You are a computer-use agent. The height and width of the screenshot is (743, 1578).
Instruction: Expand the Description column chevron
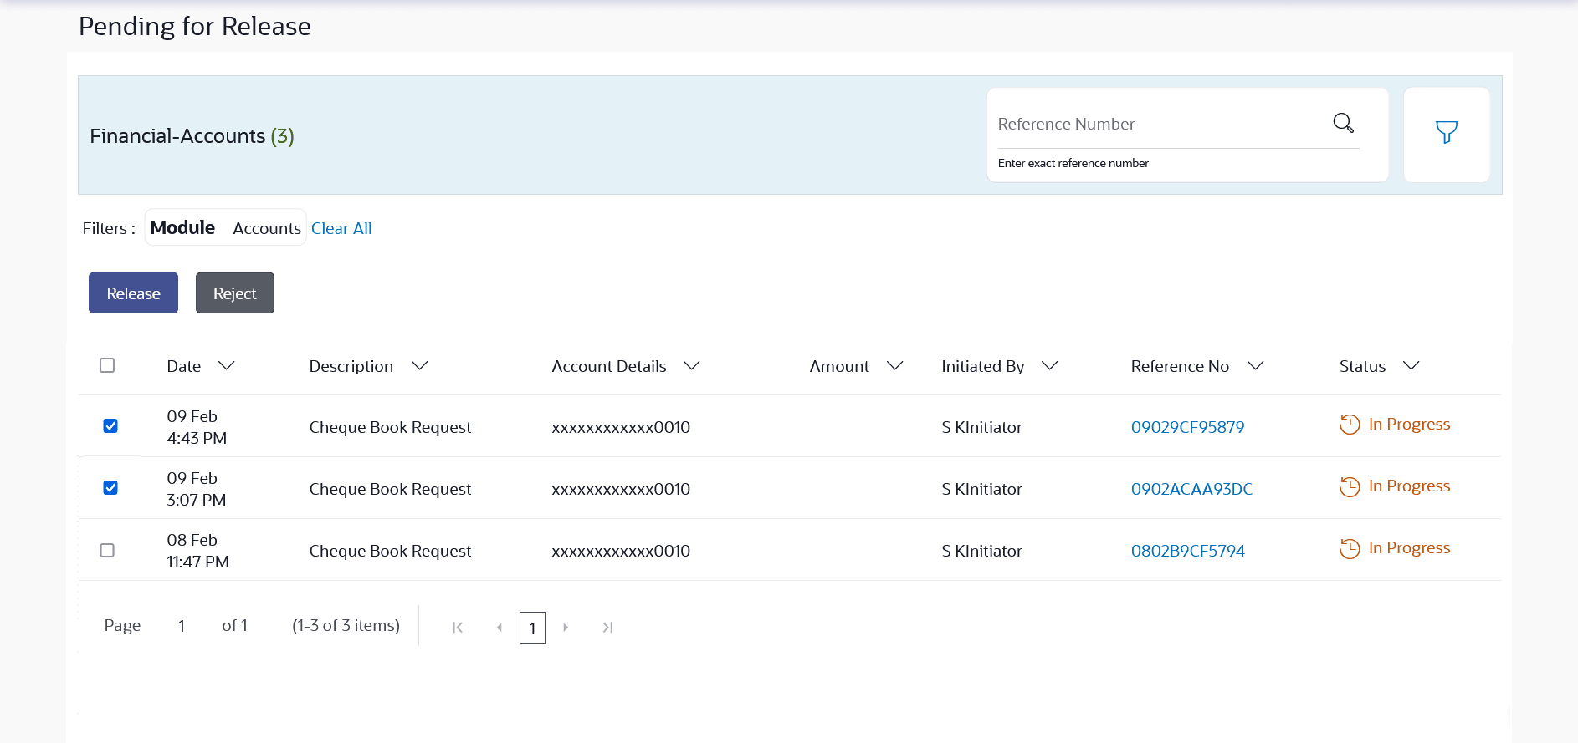click(x=420, y=366)
